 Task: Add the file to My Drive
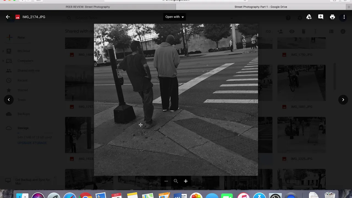(309, 17)
